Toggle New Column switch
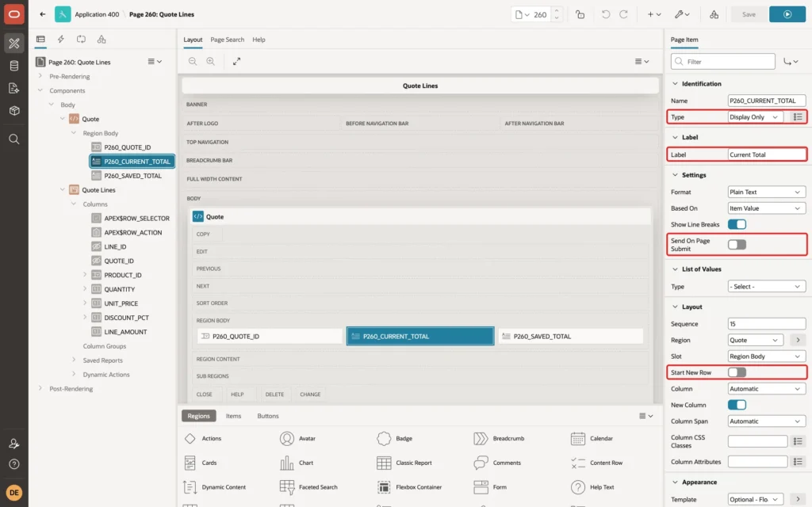The height and width of the screenshot is (507, 812). click(737, 405)
